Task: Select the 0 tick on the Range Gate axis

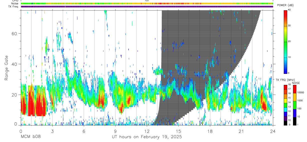Action: [x=16, y=124]
